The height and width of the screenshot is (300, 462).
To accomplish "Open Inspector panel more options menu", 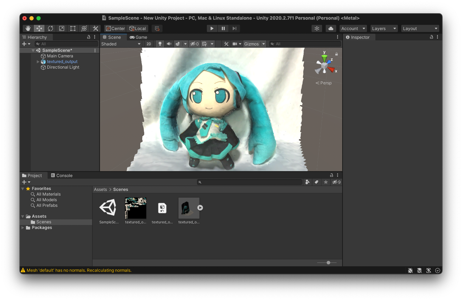I will (x=438, y=37).
